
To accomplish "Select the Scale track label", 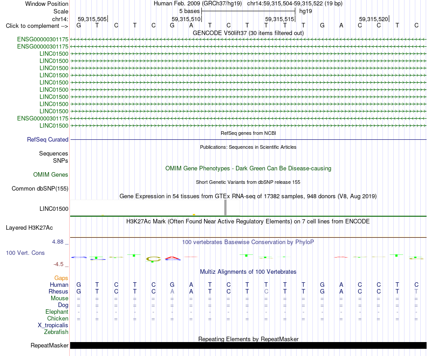I will 61,11.
